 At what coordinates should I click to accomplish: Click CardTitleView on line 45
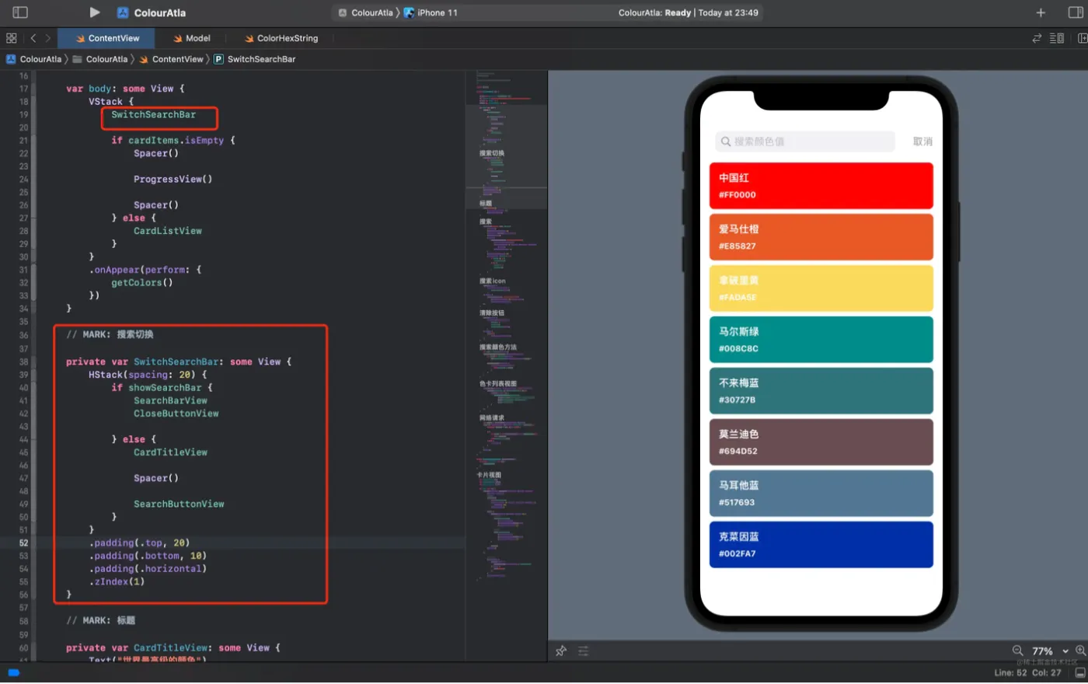(170, 452)
